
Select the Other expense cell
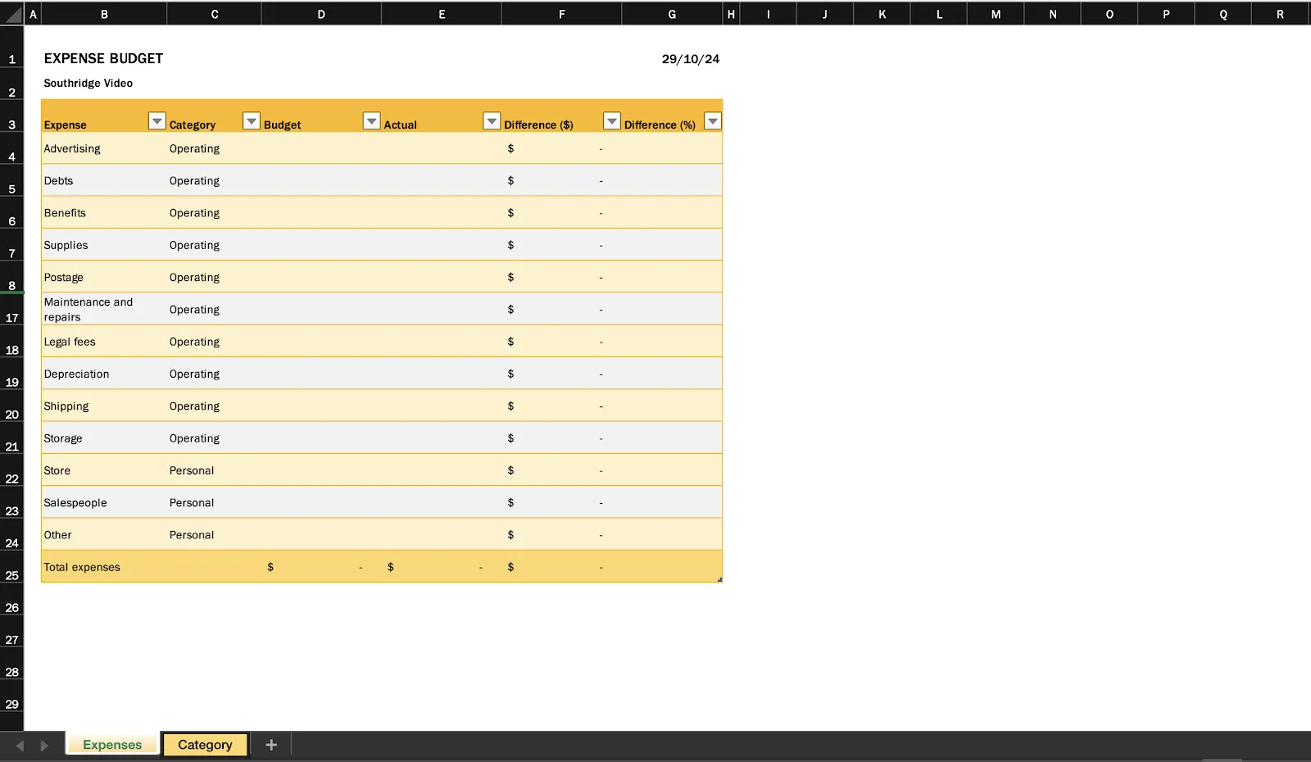point(104,535)
